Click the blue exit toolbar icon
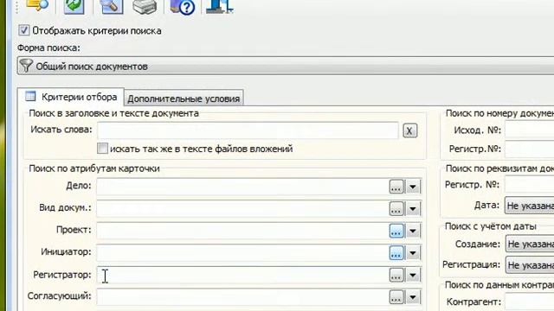The image size is (554, 311). (219, 6)
